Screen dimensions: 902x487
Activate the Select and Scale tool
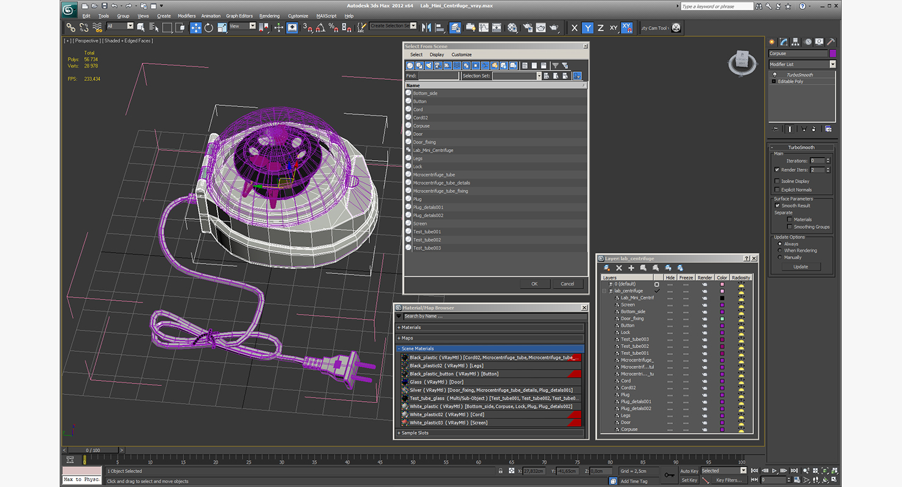222,27
